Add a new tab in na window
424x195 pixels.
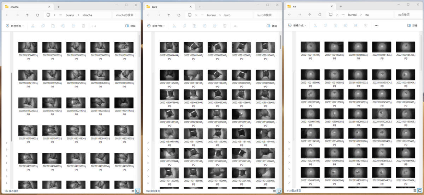[x=341, y=6]
